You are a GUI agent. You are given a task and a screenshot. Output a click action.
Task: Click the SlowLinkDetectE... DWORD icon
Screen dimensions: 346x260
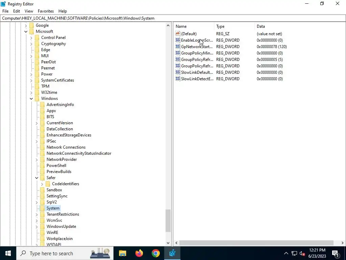pyautogui.click(x=178, y=79)
